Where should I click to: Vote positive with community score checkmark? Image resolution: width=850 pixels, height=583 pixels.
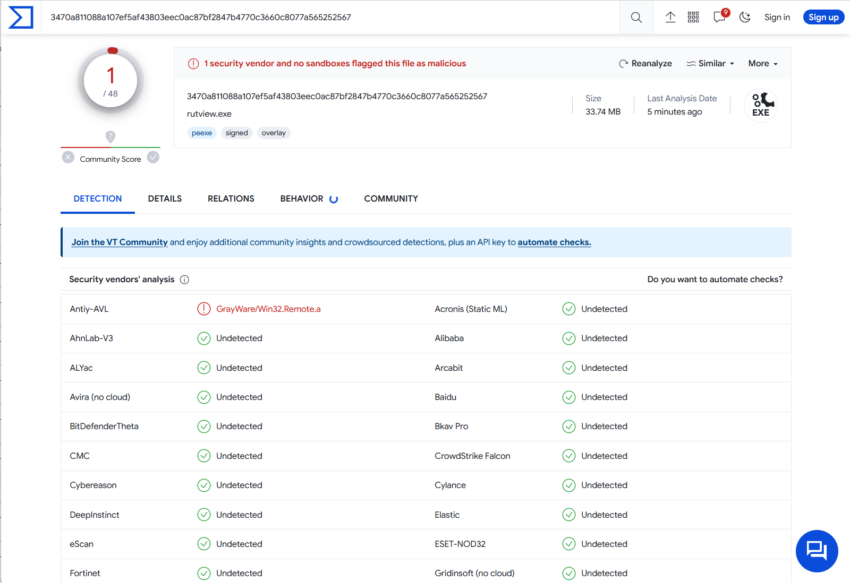click(153, 158)
